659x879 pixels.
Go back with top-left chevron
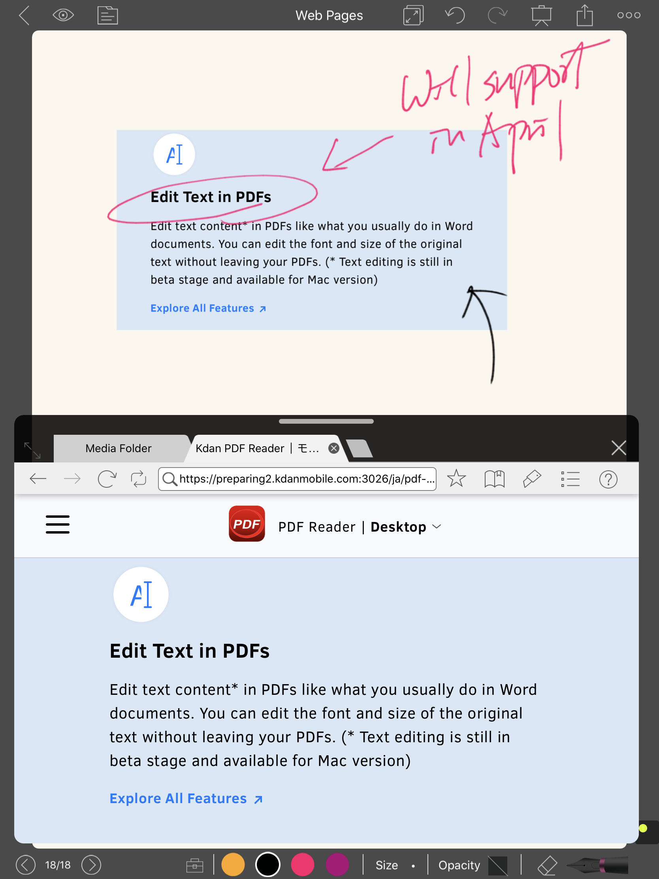click(24, 15)
